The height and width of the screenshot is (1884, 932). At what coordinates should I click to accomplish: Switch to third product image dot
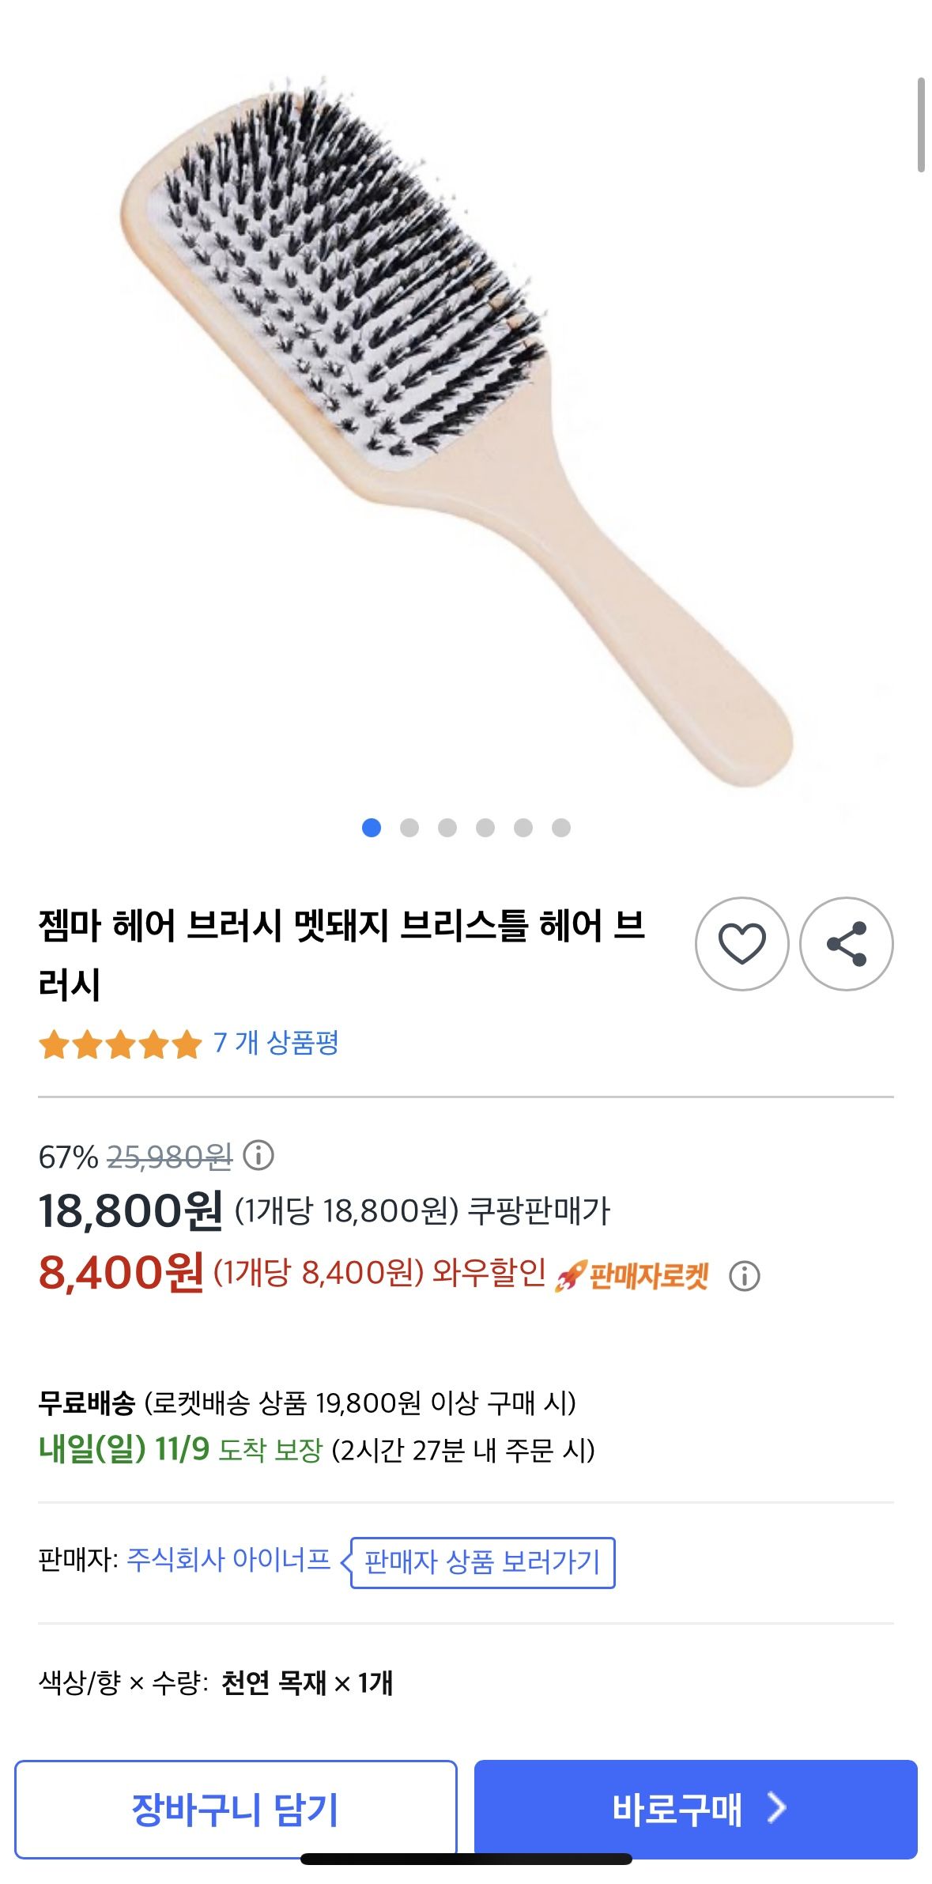[x=447, y=828]
